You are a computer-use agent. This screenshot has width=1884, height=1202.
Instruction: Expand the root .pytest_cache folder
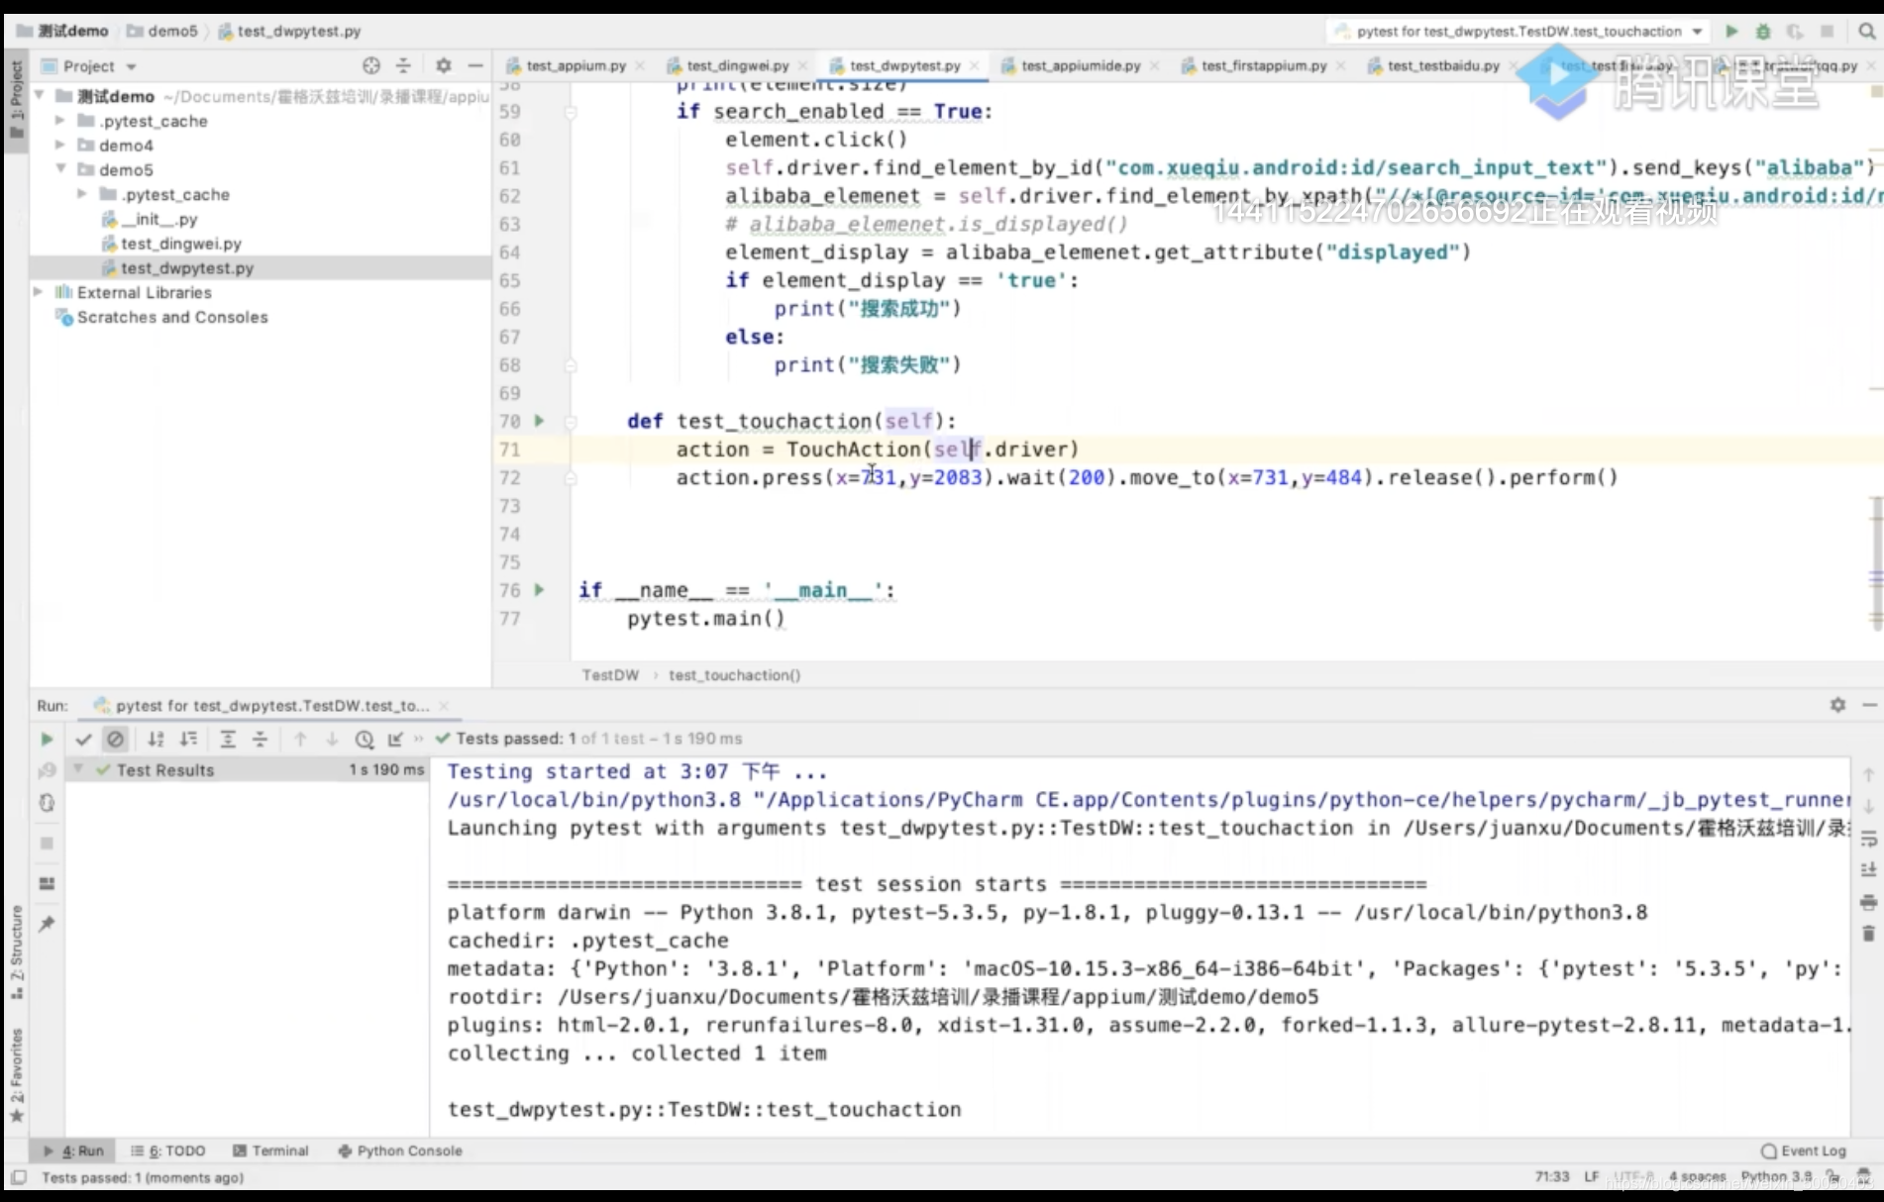pos(60,121)
